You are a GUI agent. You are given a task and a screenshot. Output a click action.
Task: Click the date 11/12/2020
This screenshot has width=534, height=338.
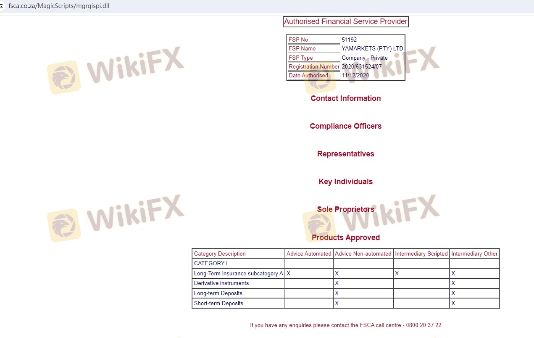click(355, 76)
